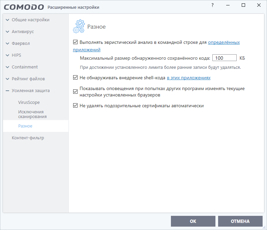Click the OK button
Viewport: 267px width, 230px height.
coord(193,221)
